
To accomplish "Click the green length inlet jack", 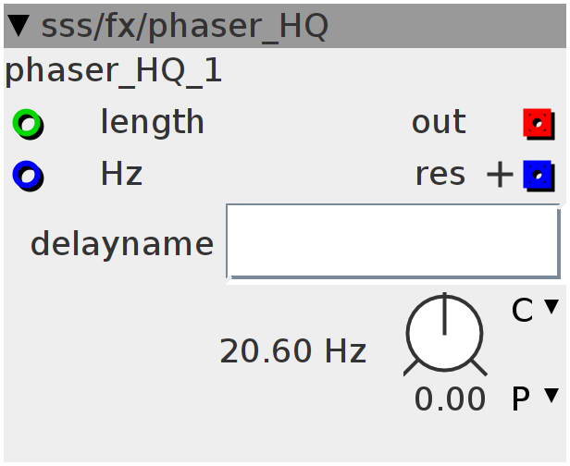I will point(28,124).
